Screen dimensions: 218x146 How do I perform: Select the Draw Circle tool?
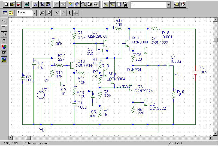4,34
